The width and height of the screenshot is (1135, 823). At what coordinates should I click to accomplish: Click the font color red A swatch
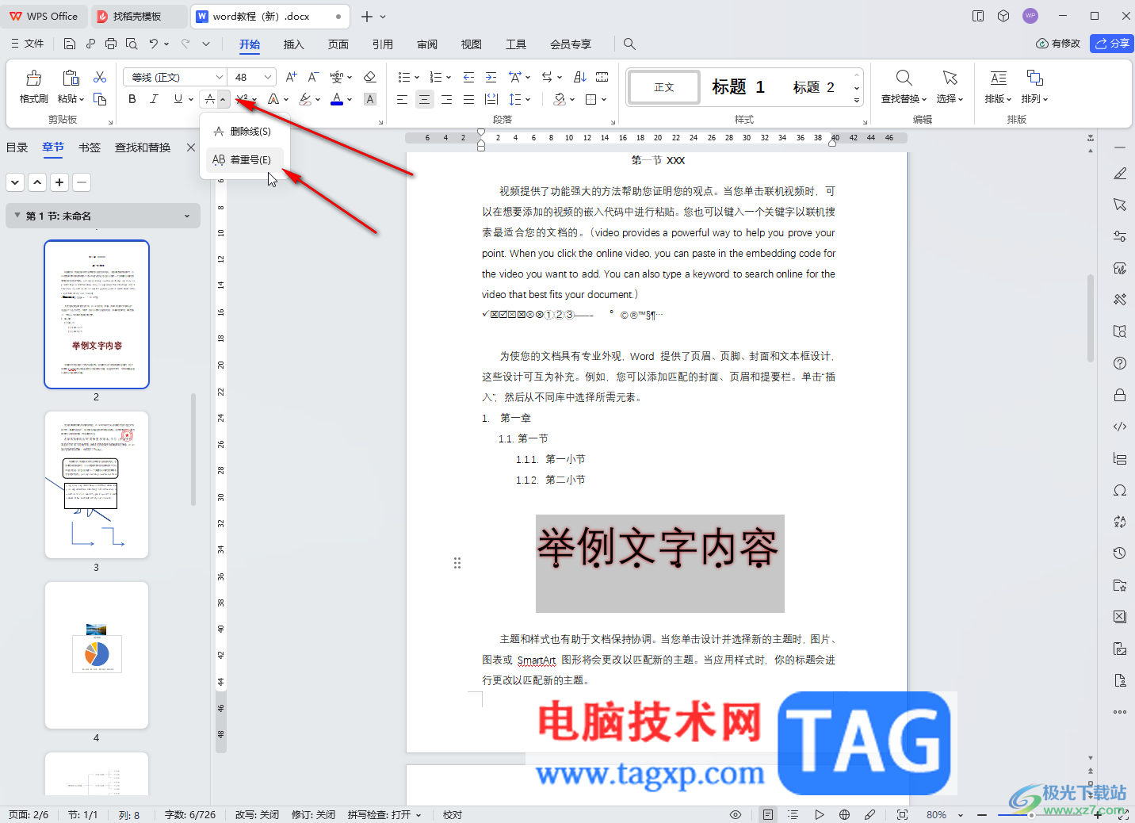point(337,99)
